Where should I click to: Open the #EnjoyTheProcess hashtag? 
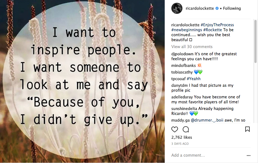[217, 25]
